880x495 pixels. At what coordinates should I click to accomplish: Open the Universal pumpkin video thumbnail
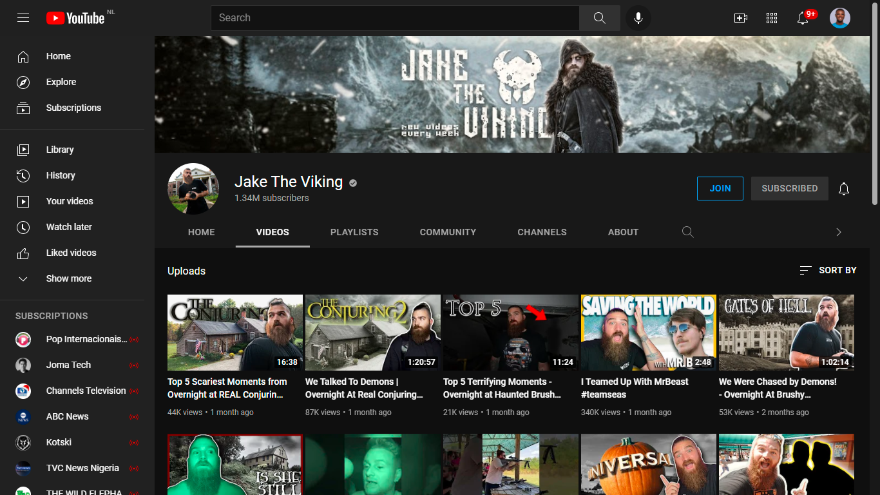(x=649, y=464)
